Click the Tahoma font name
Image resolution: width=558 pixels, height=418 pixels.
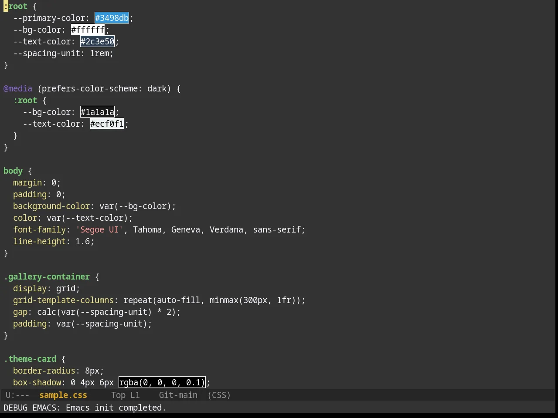[147, 229]
